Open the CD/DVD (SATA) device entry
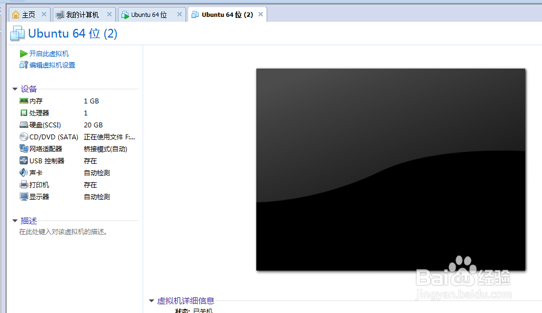 (54, 137)
